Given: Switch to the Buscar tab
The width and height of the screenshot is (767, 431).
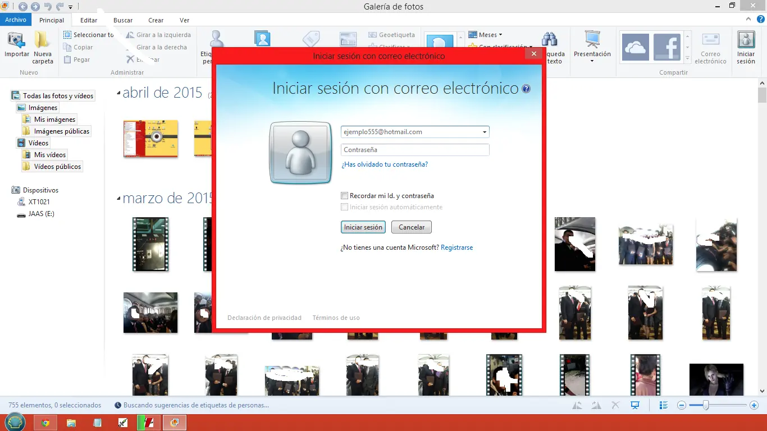Looking at the screenshot, I should [x=123, y=20].
